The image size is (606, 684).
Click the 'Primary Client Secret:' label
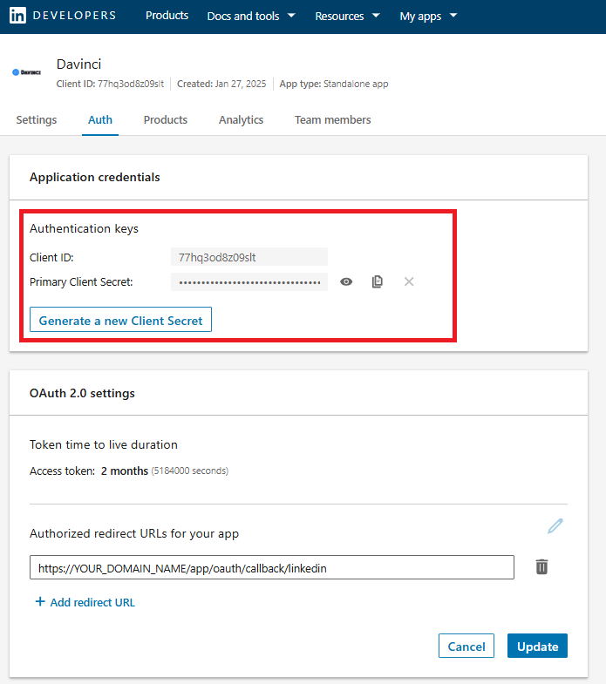(x=81, y=281)
